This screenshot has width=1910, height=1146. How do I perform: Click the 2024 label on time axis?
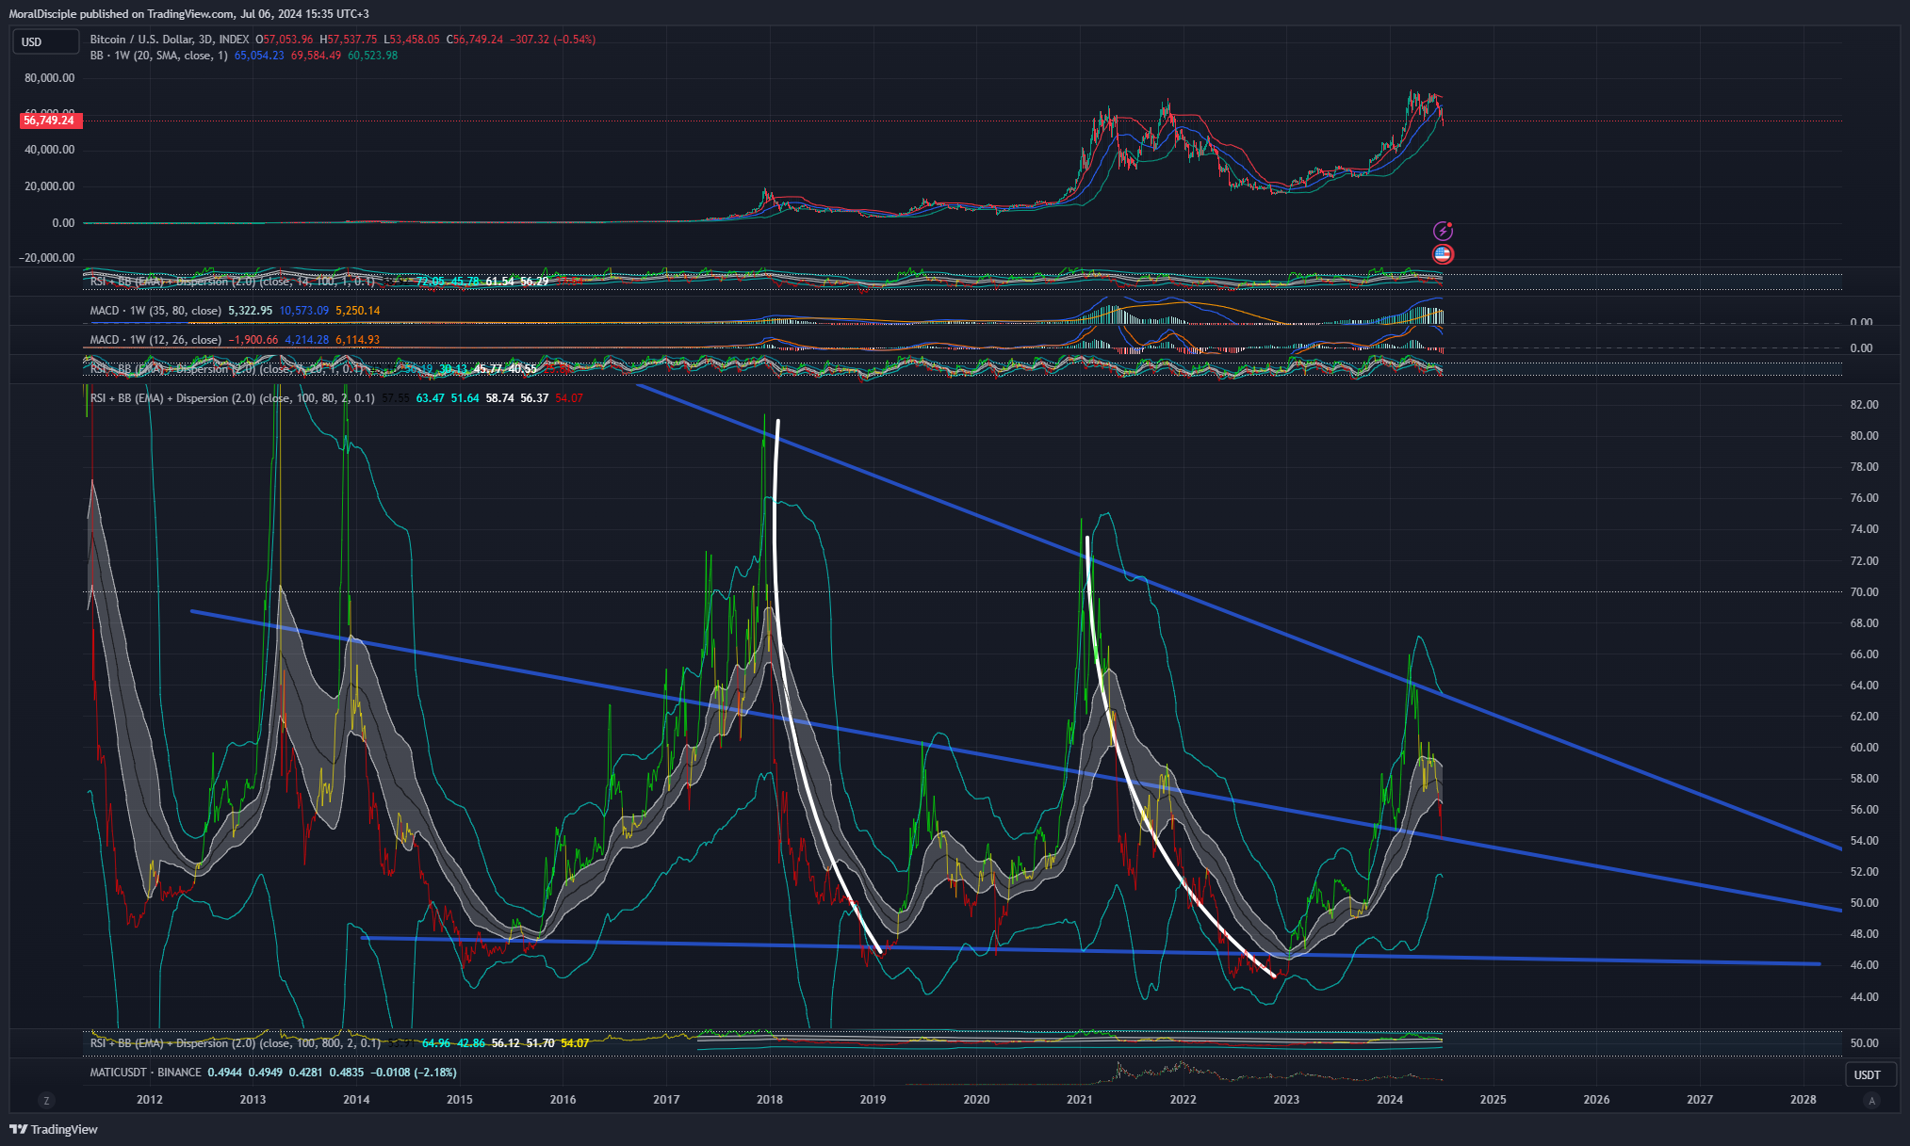pos(1390,1100)
